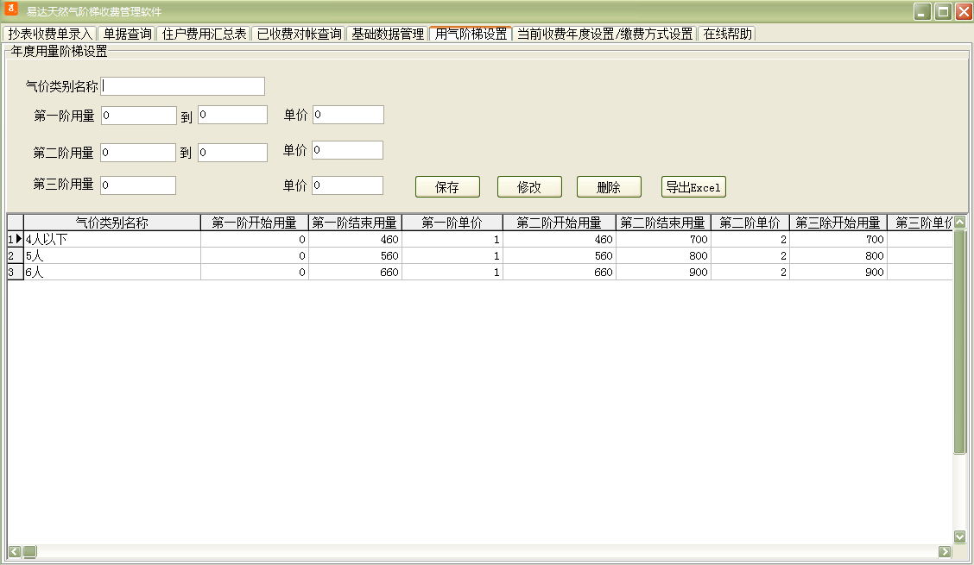
Task: Click the 第一阶单价 column header
Action: point(452,223)
